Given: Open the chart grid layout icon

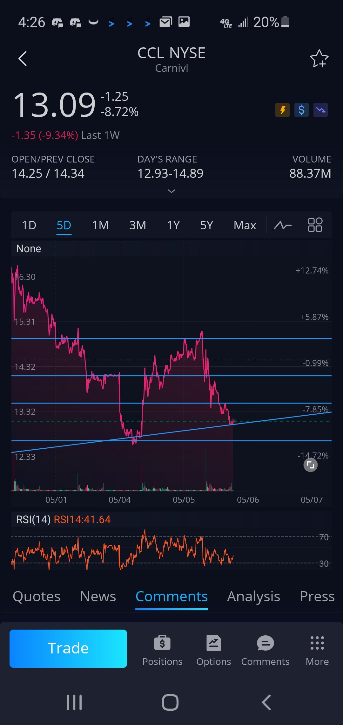Looking at the screenshot, I should pyautogui.click(x=315, y=225).
